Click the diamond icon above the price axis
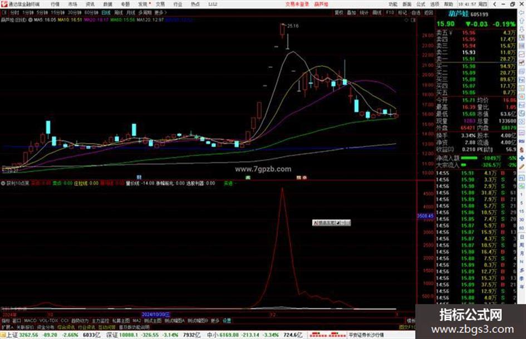Viewport: 526px width, 339px height. pyautogui.click(x=406, y=20)
